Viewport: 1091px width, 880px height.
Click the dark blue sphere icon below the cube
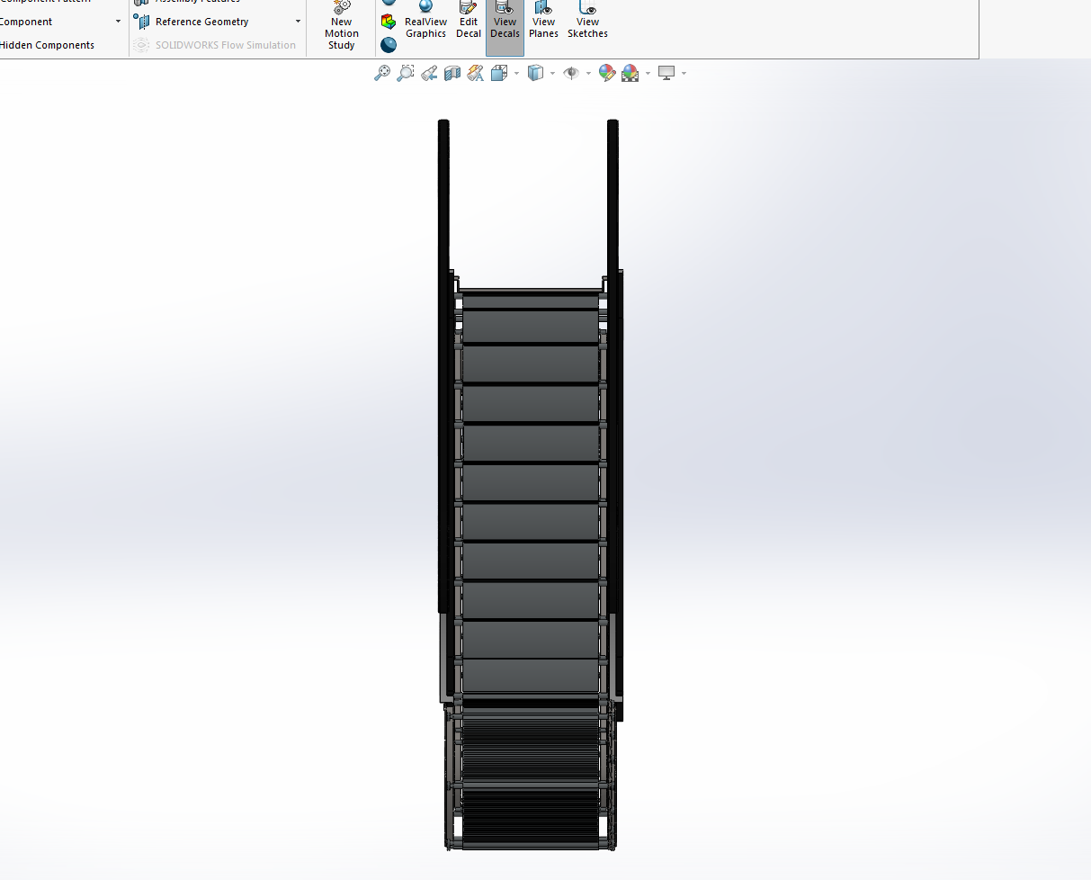[389, 45]
